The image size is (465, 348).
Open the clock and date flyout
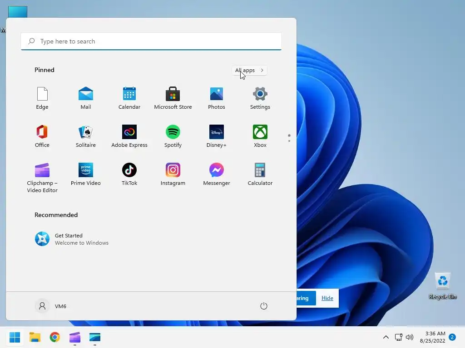pos(433,337)
